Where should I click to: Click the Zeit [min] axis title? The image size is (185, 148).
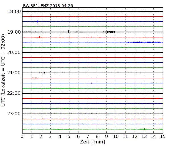click(x=92, y=142)
